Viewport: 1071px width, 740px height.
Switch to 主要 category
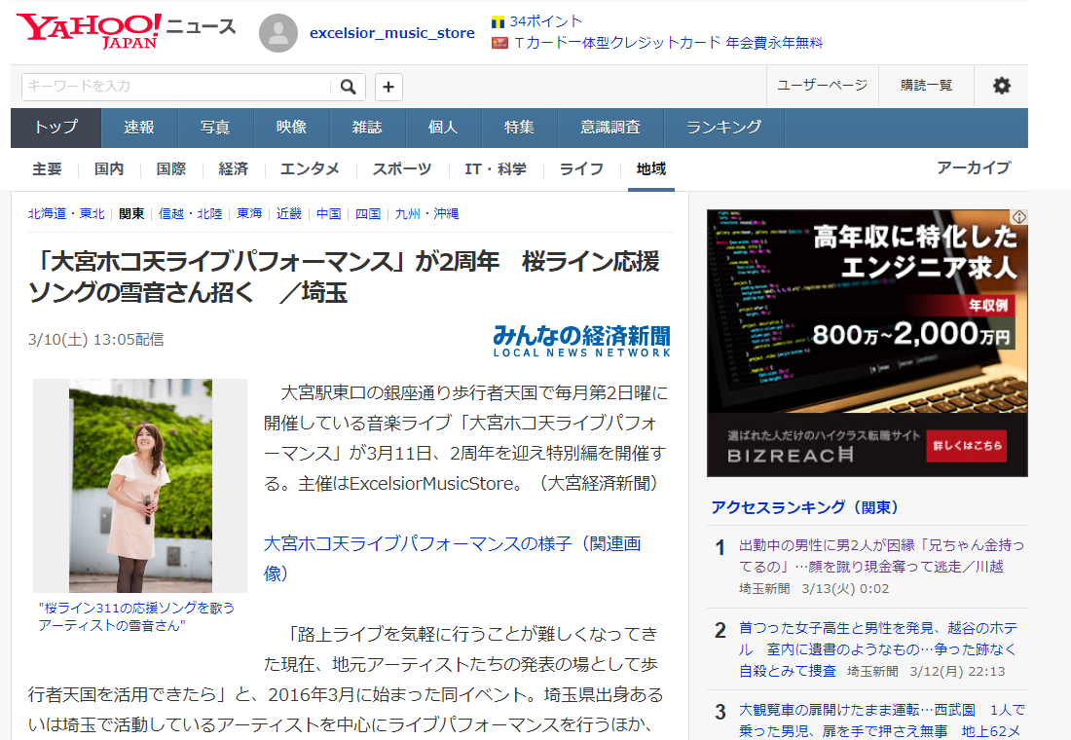pyautogui.click(x=47, y=168)
